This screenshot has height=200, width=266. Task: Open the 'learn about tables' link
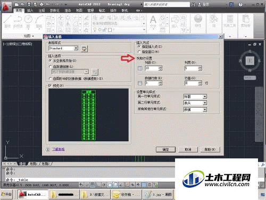coord(59,149)
